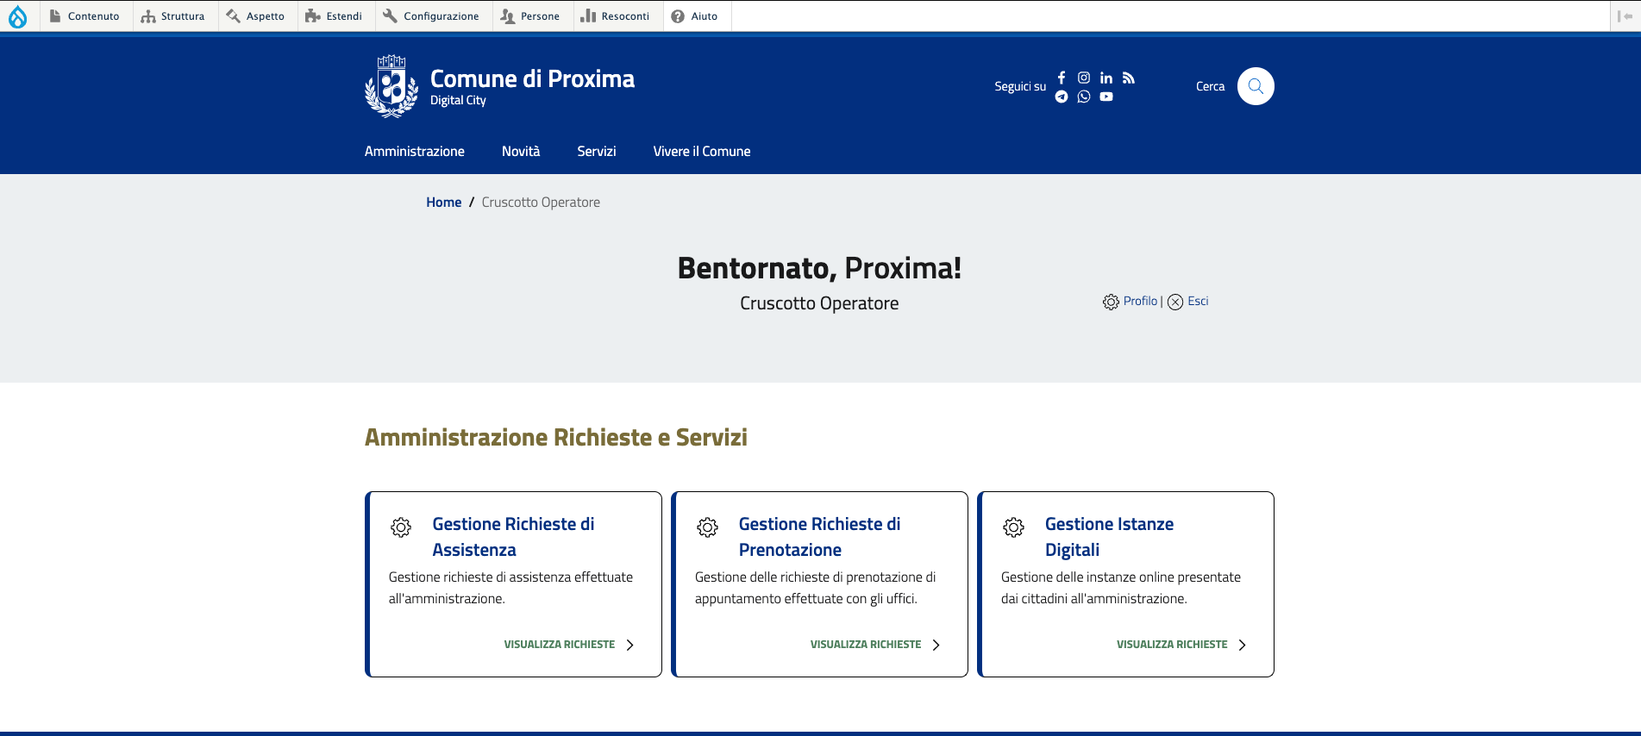Click the YouTube icon

click(1106, 97)
